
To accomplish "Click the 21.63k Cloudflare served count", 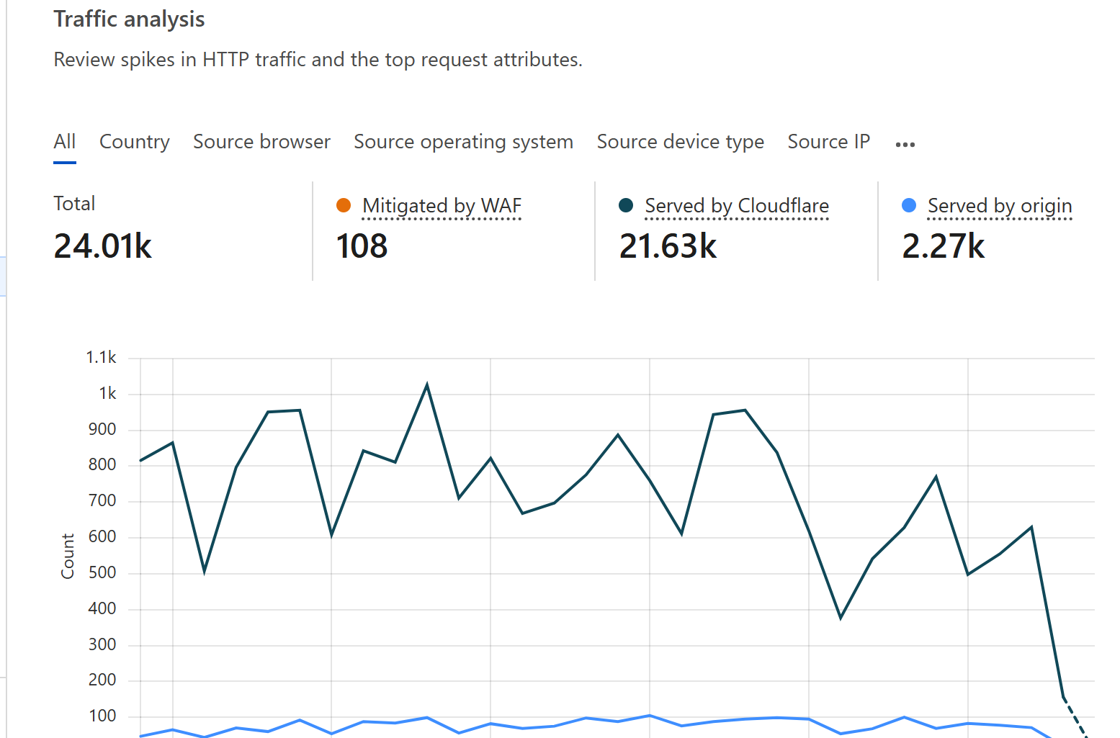I will pyautogui.click(x=668, y=246).
